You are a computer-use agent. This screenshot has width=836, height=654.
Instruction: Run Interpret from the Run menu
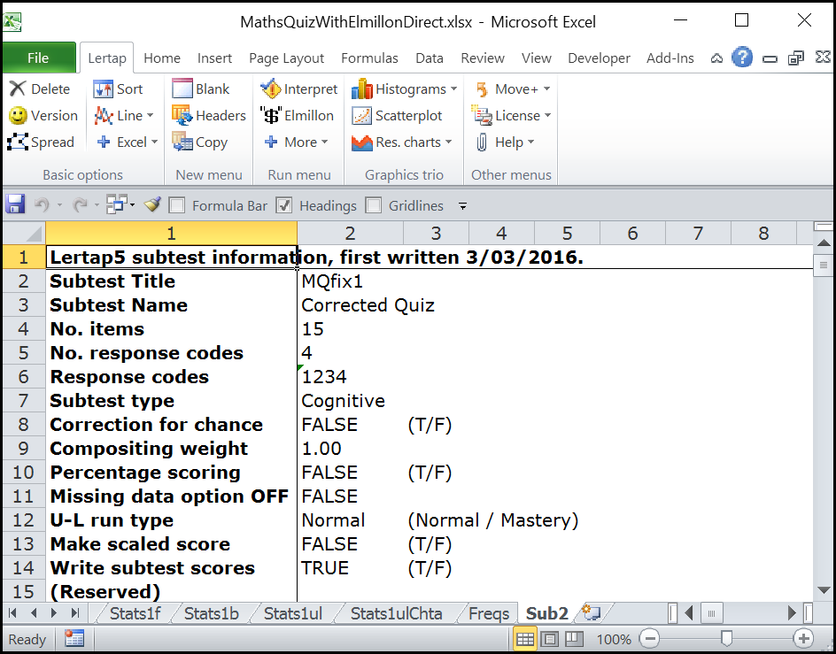click(299, 88)
